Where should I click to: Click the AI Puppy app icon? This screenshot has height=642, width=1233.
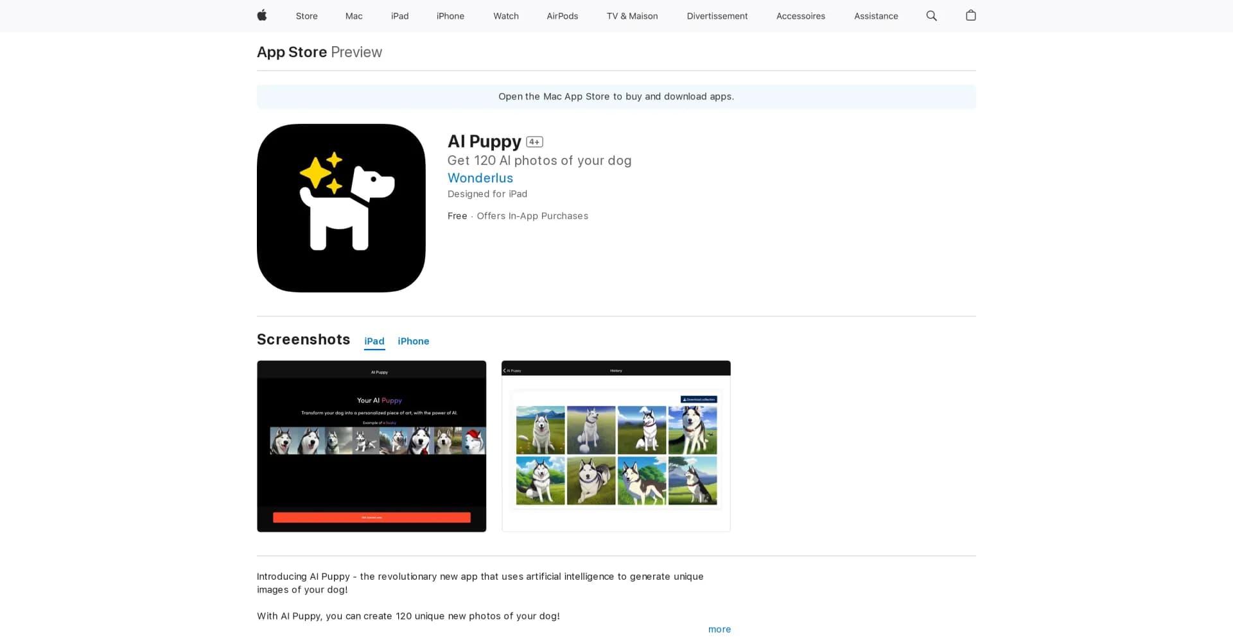click(x=341, y=208)
